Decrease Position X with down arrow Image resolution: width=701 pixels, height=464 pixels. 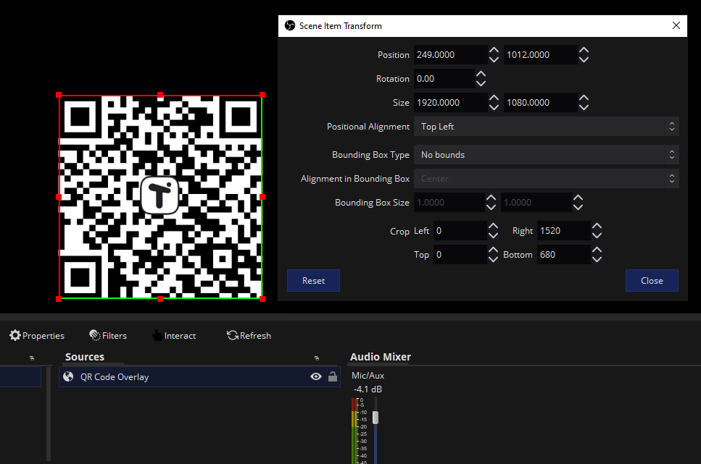pyautogui.click(x=494, y=59)
